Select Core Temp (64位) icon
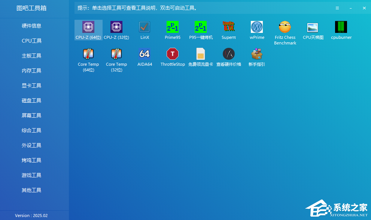This screenshot has width=371, height=220. 88,54
